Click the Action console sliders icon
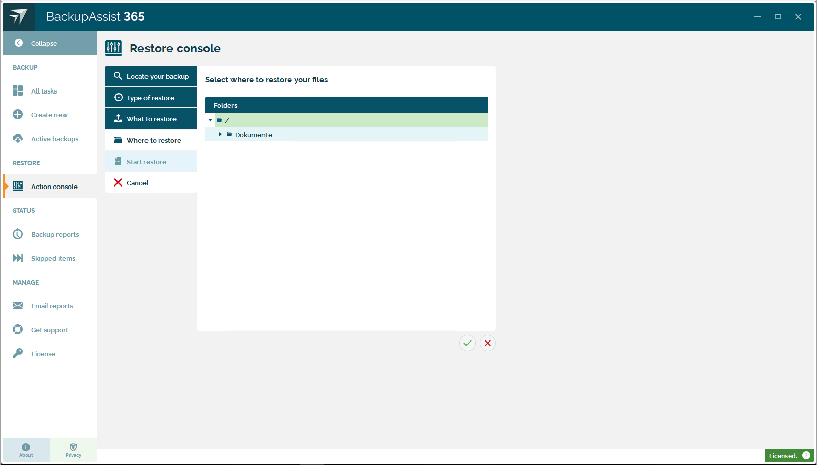The height and width of the screenshot is (465, 817). [x=18, y=186]
